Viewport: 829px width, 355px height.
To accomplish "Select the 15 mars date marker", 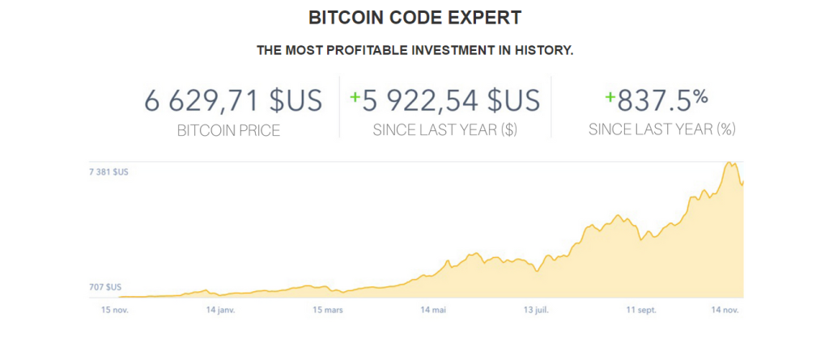I will pos(328,310).
